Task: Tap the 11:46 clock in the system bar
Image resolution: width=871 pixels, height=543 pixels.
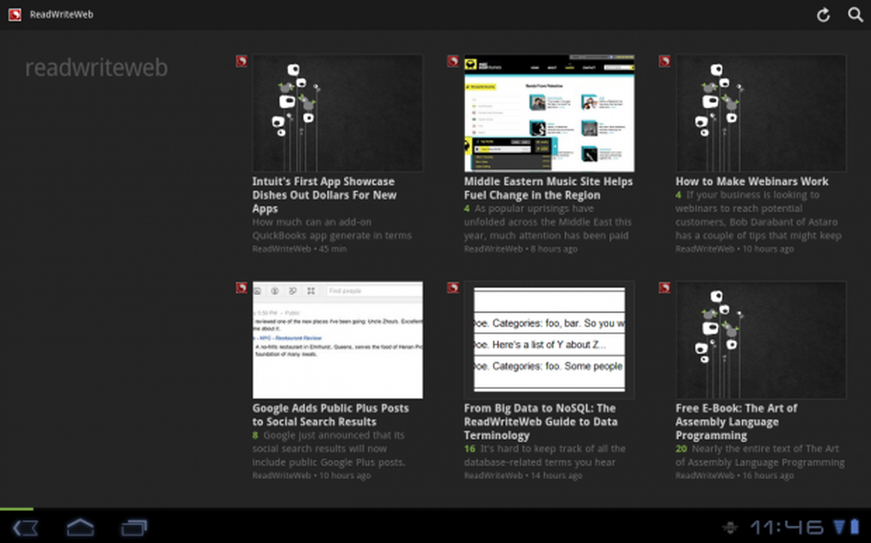Action: tap(787, 526)
